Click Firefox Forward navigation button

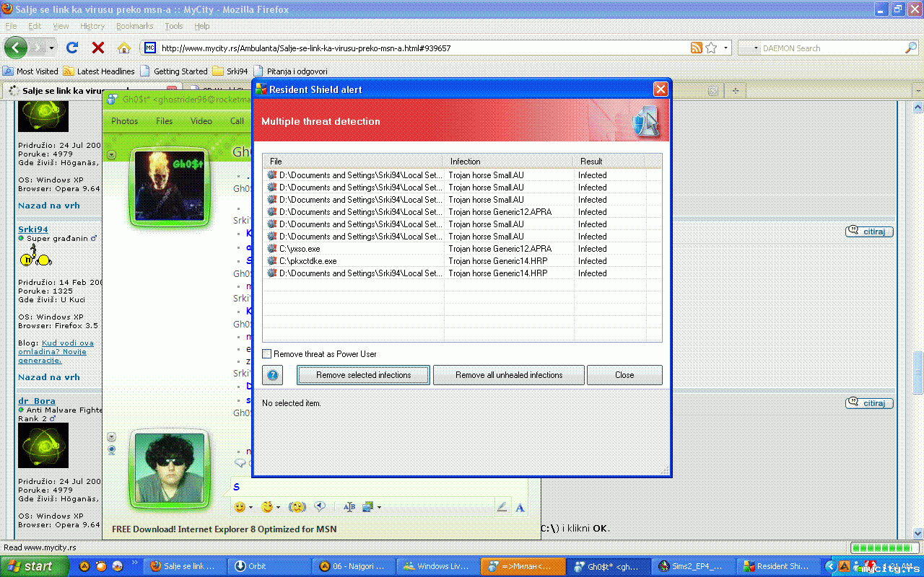pos(38,48)
